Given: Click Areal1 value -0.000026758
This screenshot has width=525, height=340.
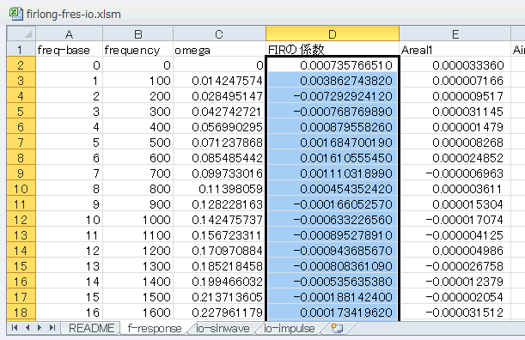Looking at the screenshot, I should pyautogui.click(x=455, y=266).
